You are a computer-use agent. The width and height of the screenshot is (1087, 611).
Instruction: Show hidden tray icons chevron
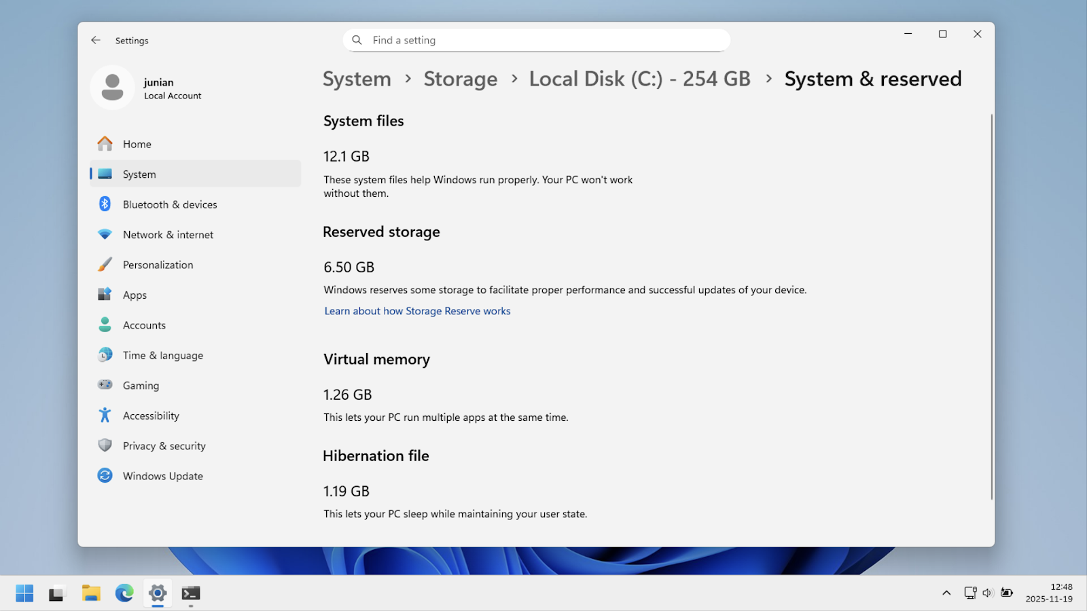tap(946, 593)
